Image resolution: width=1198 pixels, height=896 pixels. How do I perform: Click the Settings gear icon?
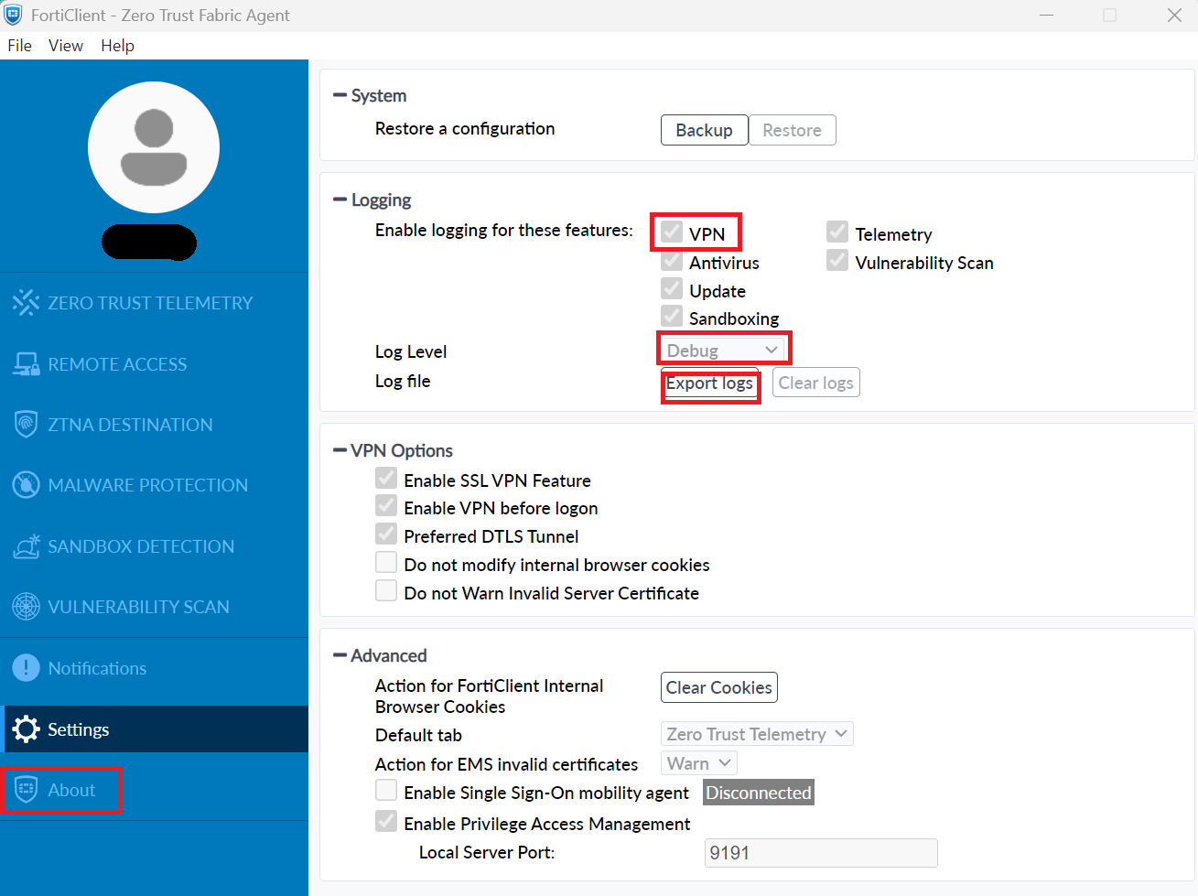pyautogui.click(x=26, y=729)
